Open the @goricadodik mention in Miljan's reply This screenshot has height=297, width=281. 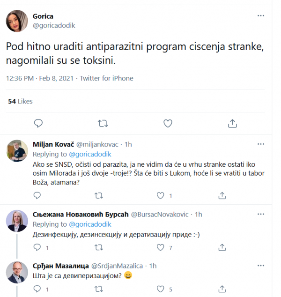[89, 154]
